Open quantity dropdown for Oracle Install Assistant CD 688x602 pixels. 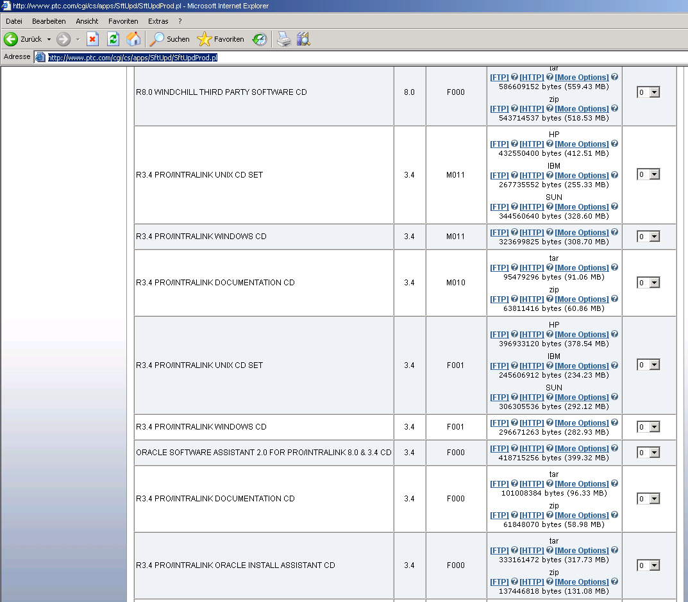click(x=654, y=565)
